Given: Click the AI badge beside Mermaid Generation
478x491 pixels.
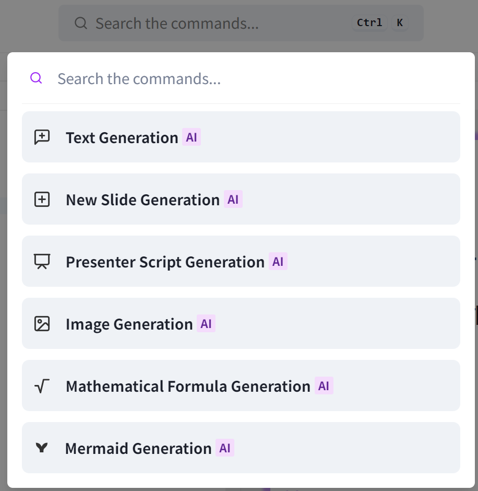Looking at the screenshot, I should coord(225,448).
